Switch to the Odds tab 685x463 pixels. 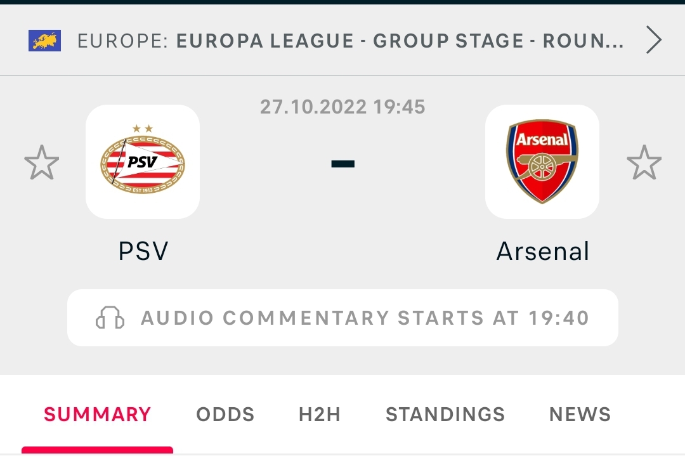coord(225,415)
